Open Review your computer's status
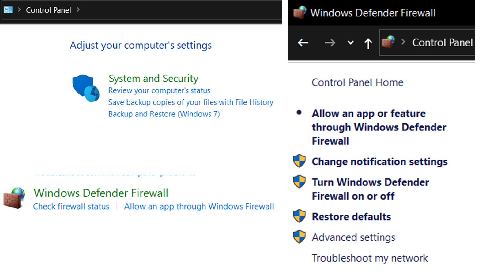Image resolution: width=490 pixels, height=275 pixels. pyautogui.click(x=159, y=91)
